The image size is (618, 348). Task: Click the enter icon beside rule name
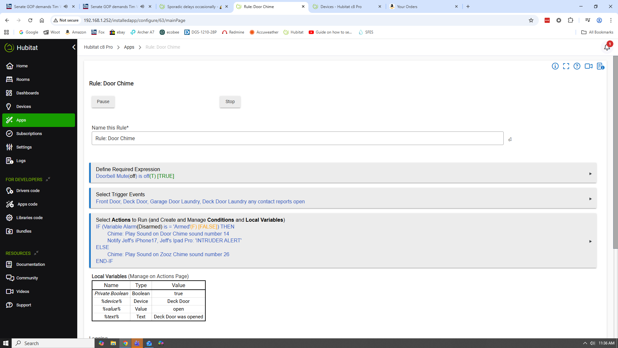[510, 140]
